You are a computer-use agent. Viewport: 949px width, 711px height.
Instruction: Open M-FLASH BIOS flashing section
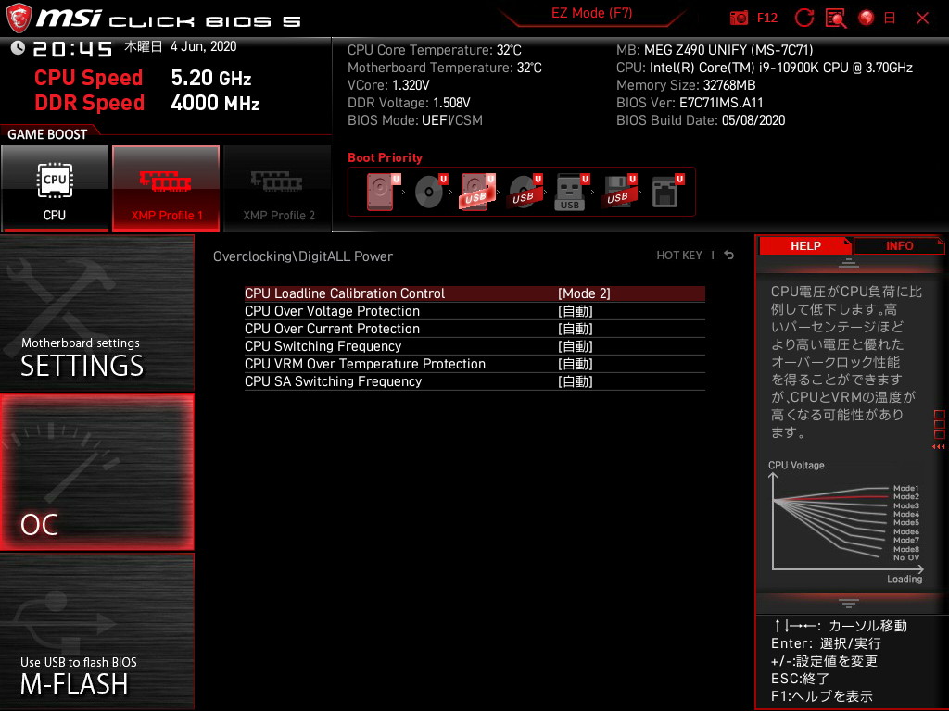pos(96,631)
